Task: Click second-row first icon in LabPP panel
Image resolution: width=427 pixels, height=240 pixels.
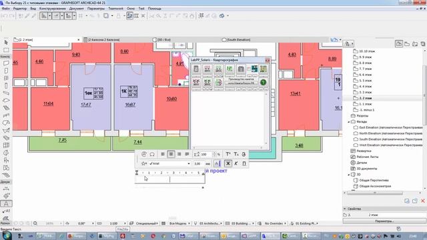Action: [196, 82]
